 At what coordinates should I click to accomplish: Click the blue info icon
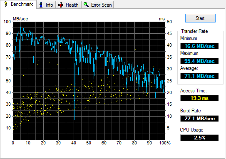point(41,5)
